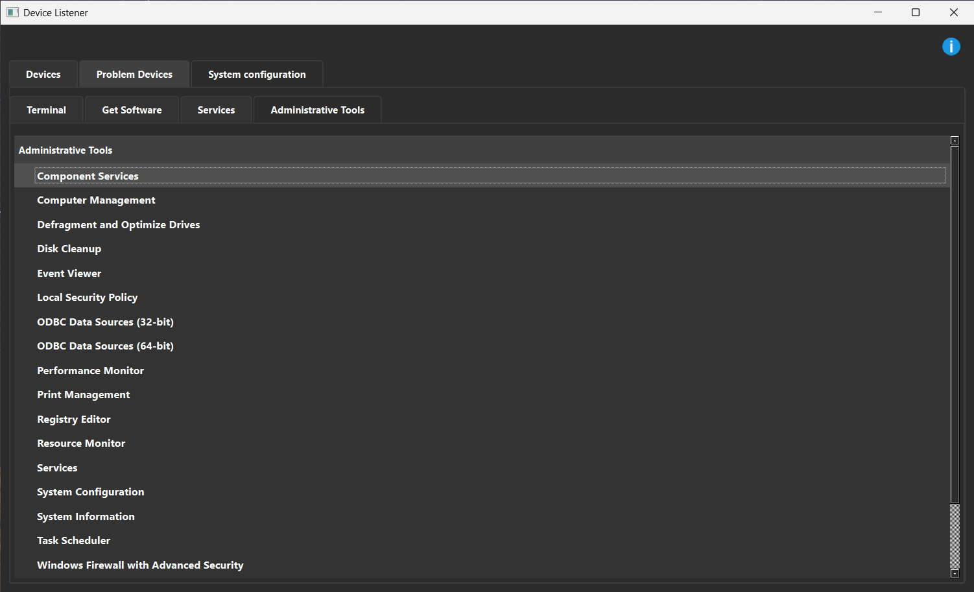Launch Defragment and Optimize Drives
Image resolution: width=974 pixels, height=592 pixels.
[x=118, y=225]
